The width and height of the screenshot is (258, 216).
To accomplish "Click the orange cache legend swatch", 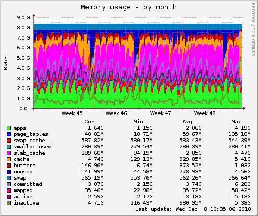I will tap(9, 159).
